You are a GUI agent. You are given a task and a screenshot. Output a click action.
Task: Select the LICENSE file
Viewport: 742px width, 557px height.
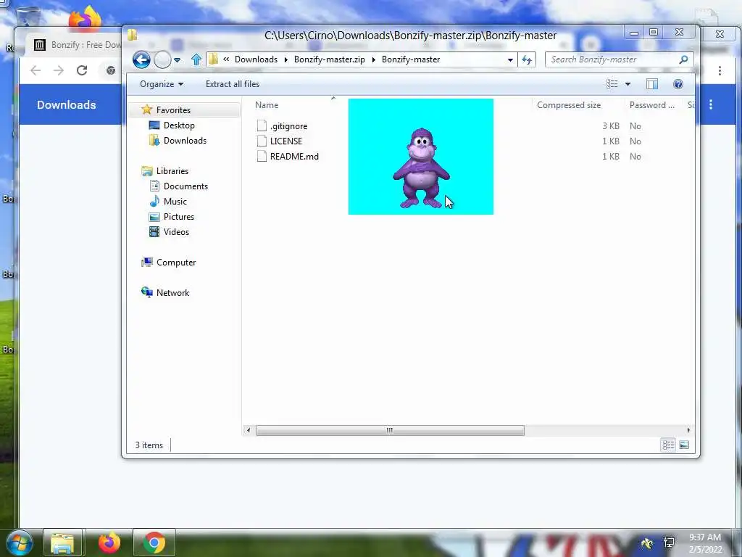pyautogui.click(x=285, y=141)
